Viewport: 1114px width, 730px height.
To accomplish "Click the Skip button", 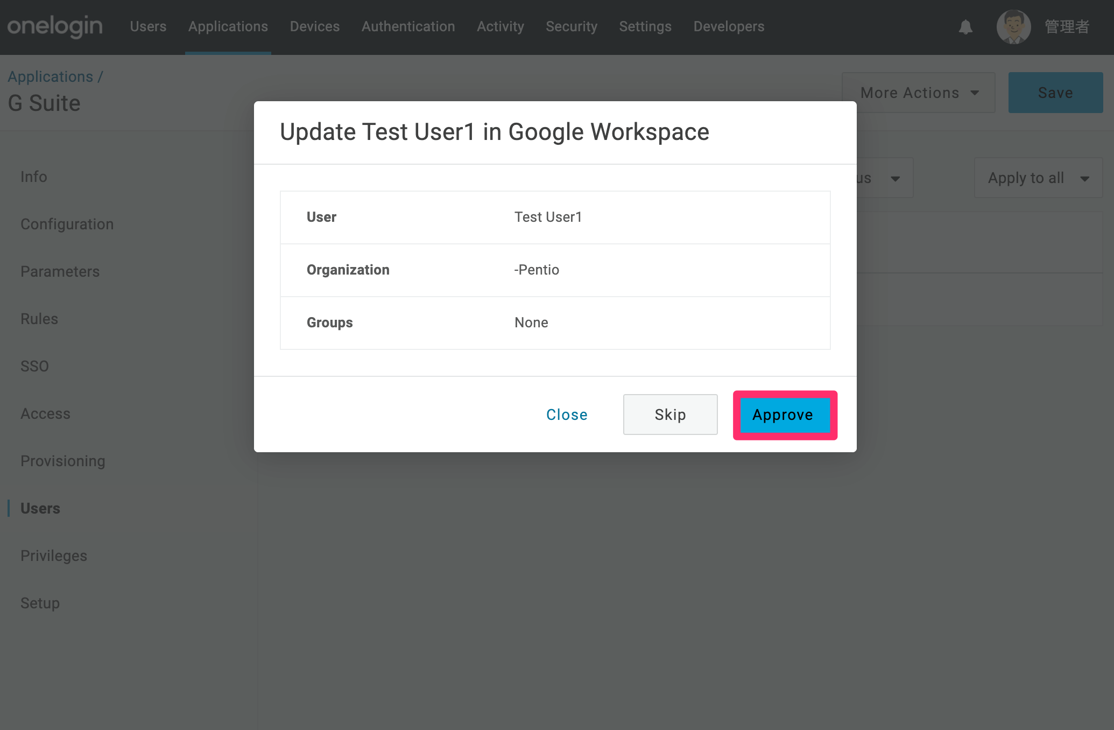I will [x=670, y=415].
